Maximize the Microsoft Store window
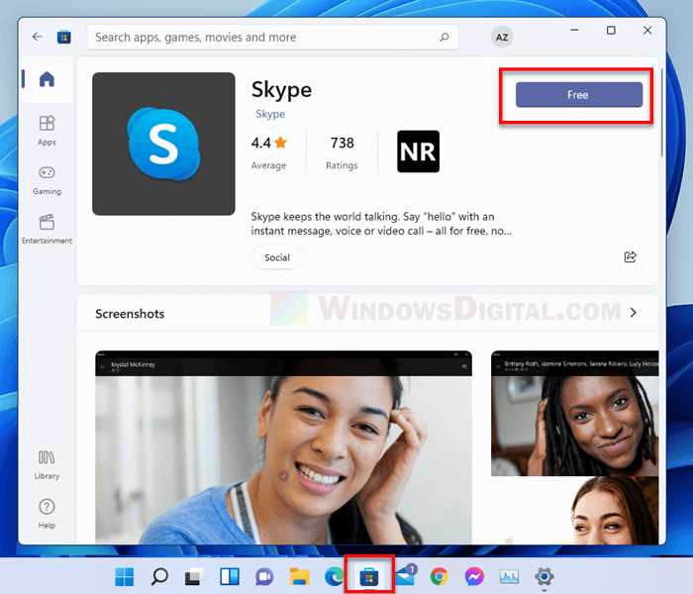The height and width of the screenshot is (594, 693). [x=611, y=30]
